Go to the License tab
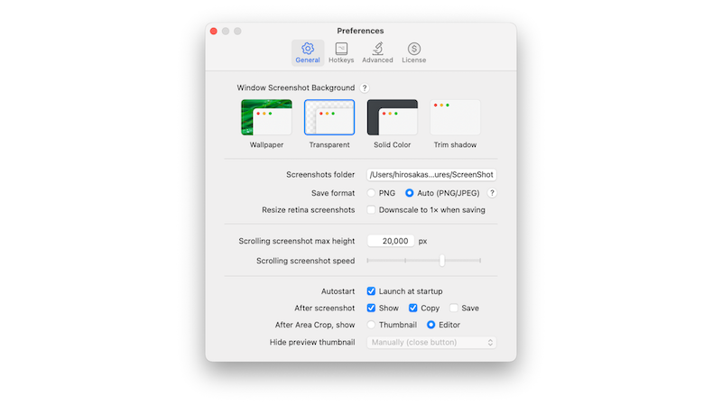The image size is (722, 406). pyautogui.click(x=413, y=52)
